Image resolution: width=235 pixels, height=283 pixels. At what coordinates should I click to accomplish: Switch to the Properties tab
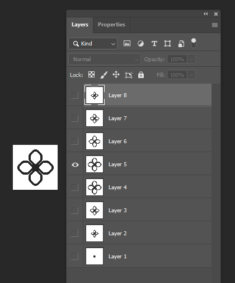(111, 25)
